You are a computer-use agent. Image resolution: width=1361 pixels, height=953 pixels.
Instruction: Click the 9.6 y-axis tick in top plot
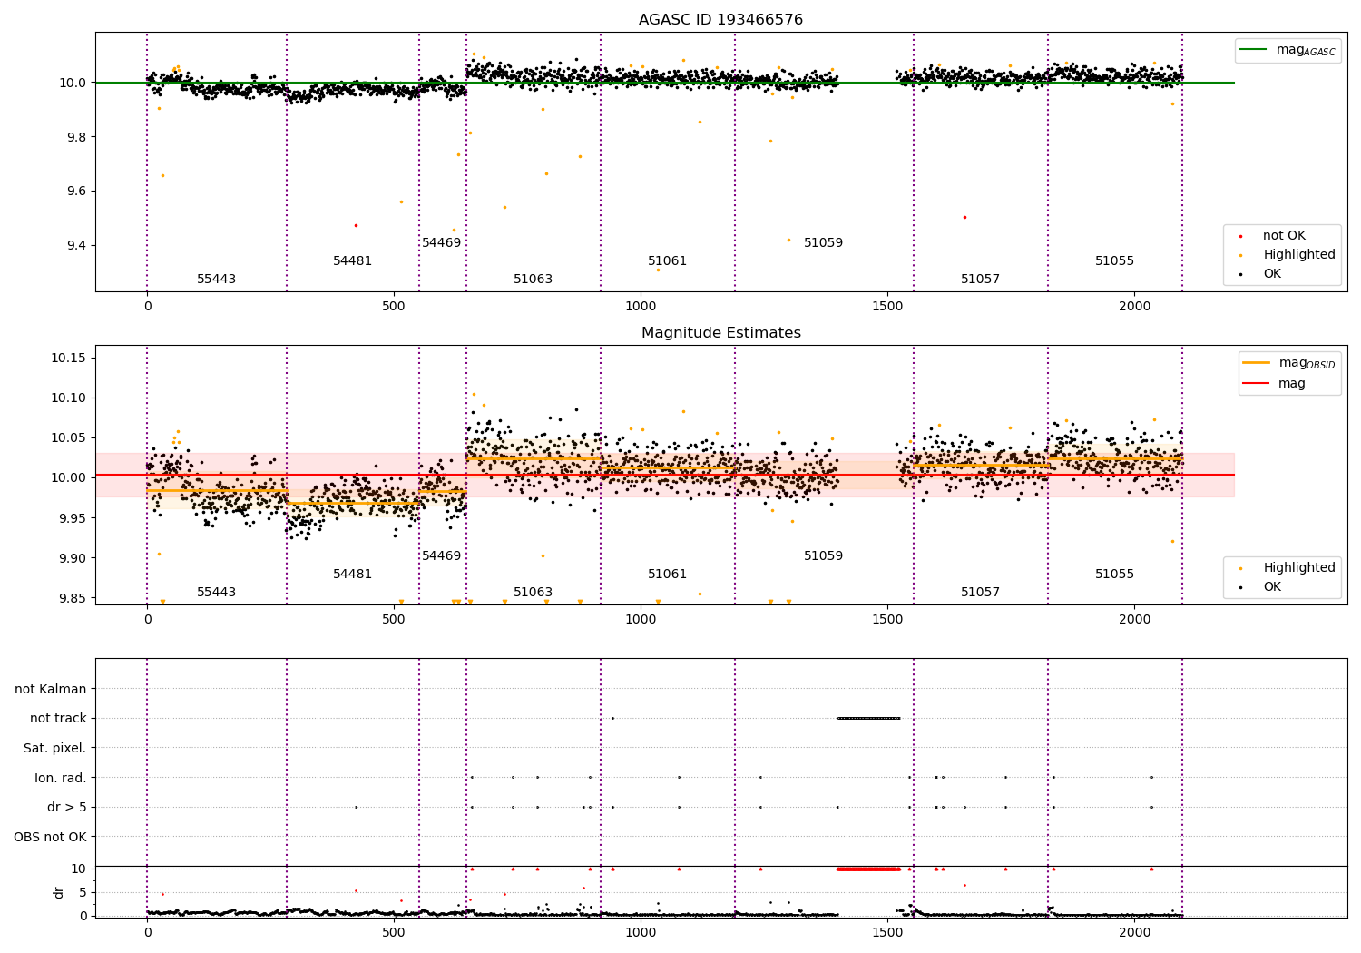tap(75, 192)
